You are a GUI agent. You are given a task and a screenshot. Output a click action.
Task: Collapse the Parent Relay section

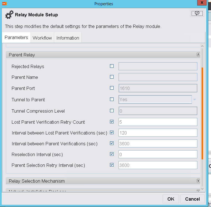click(x=198, y=55)
